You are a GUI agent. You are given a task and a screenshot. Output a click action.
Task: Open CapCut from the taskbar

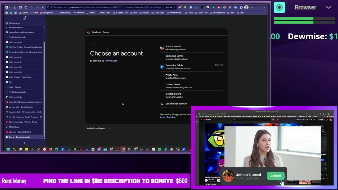(x=93, y=149)
